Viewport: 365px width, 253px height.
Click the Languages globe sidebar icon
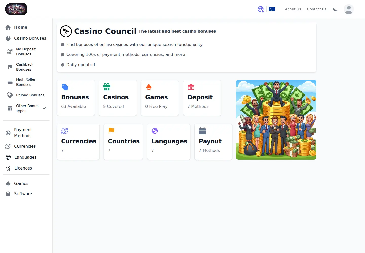click(8, 157)
